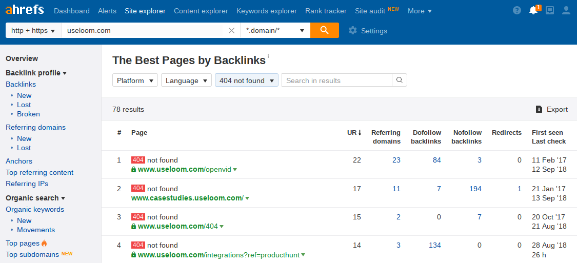577x263 pixels.
Task: Open the user account icon
Action: (566, 11)
